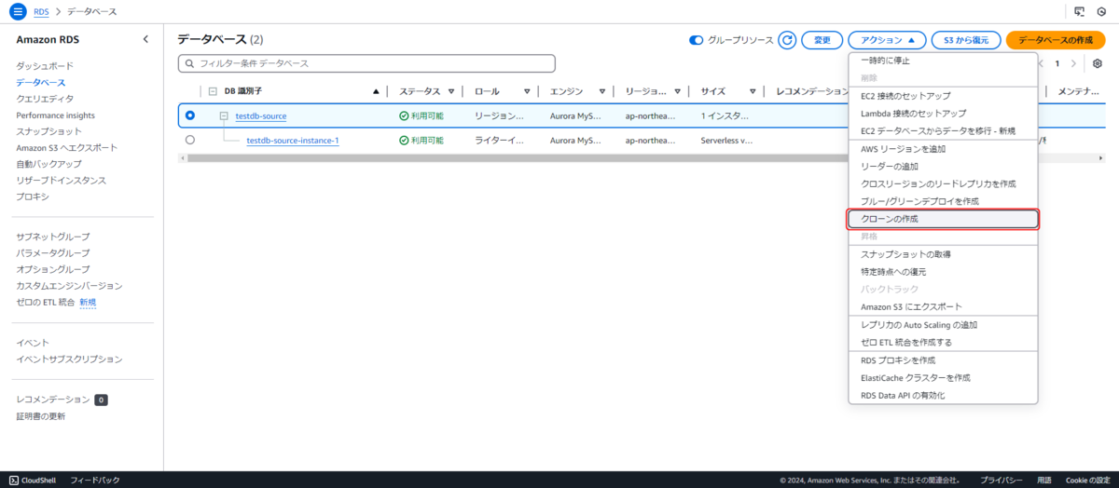Open the hamburger navigation menu icon
The width and height of the screenshot is (1119, 488).
[18, 11]
